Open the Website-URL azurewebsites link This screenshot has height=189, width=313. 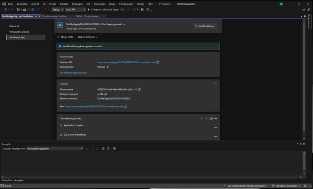(126, 62)
